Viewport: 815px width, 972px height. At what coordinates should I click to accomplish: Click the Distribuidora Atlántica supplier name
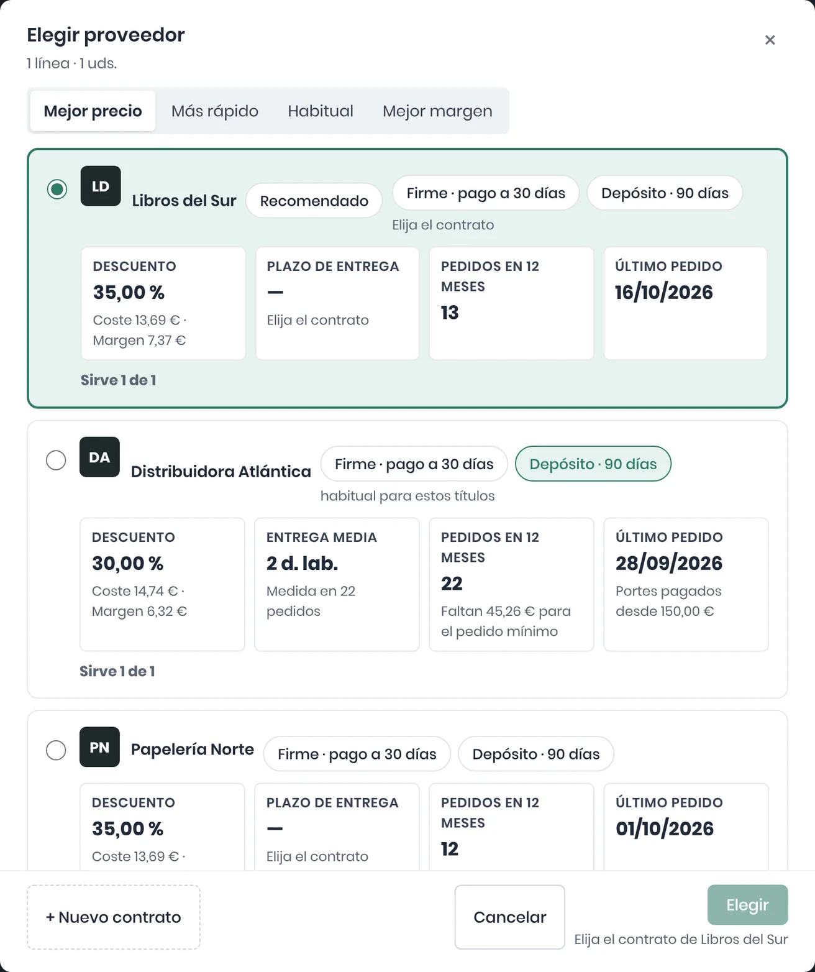click(221, 472)
